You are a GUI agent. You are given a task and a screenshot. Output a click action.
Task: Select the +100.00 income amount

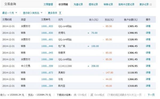click(93, 46)
